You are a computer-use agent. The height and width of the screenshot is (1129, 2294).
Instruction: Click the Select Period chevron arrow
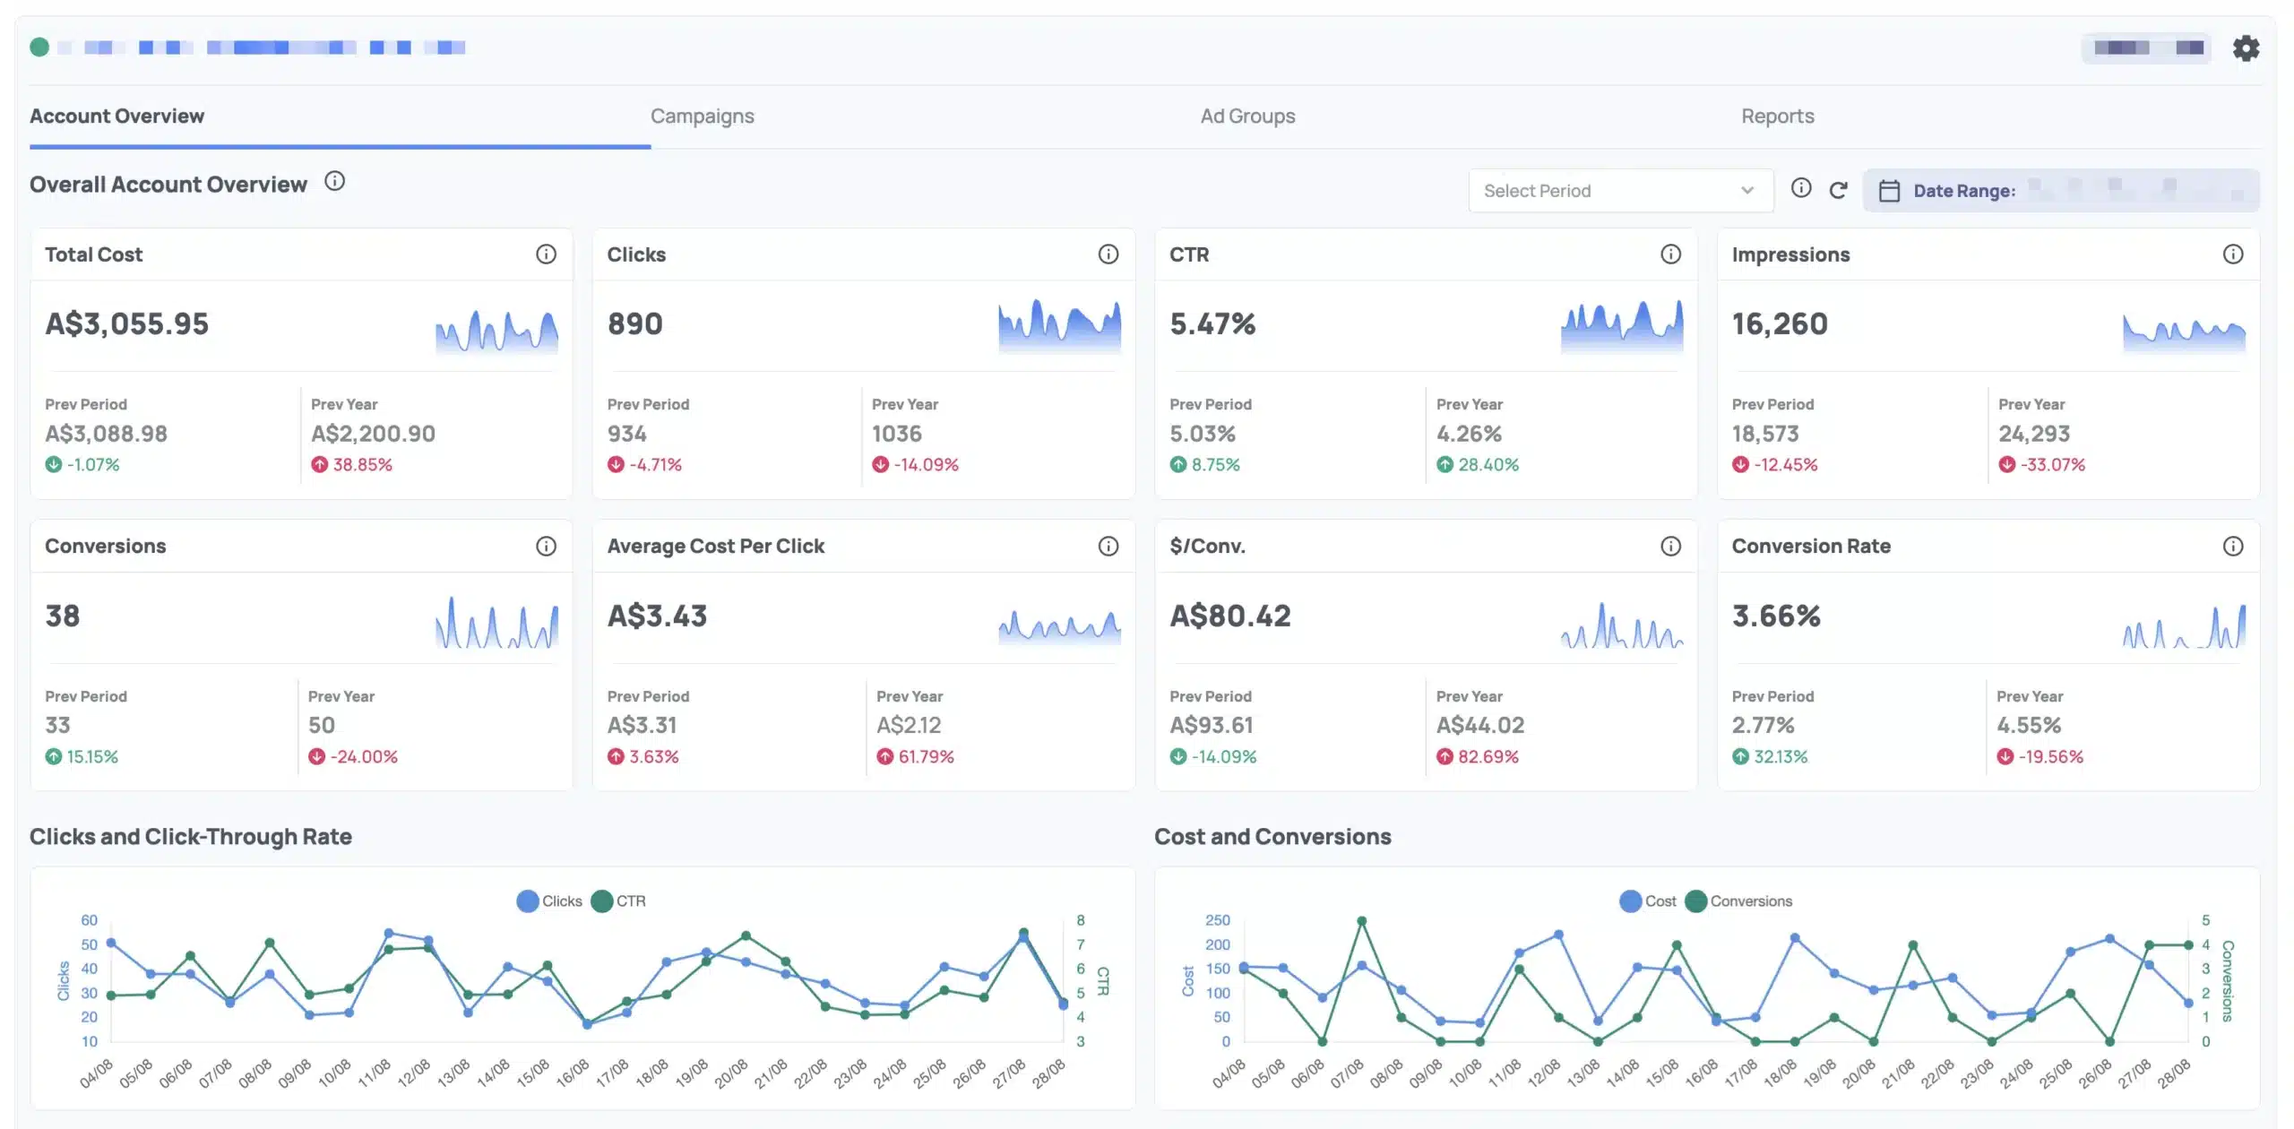pyautogui.click(x=1746, y=191)
